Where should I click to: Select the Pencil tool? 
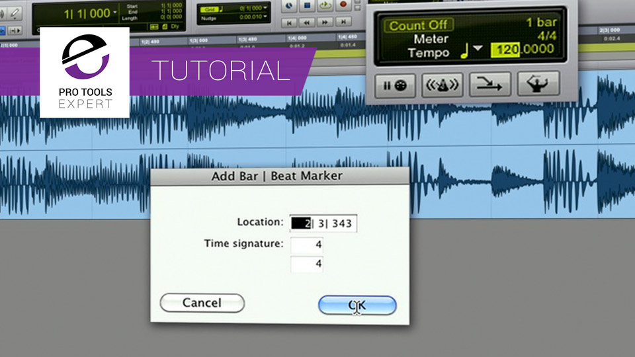tap(15, 13)
